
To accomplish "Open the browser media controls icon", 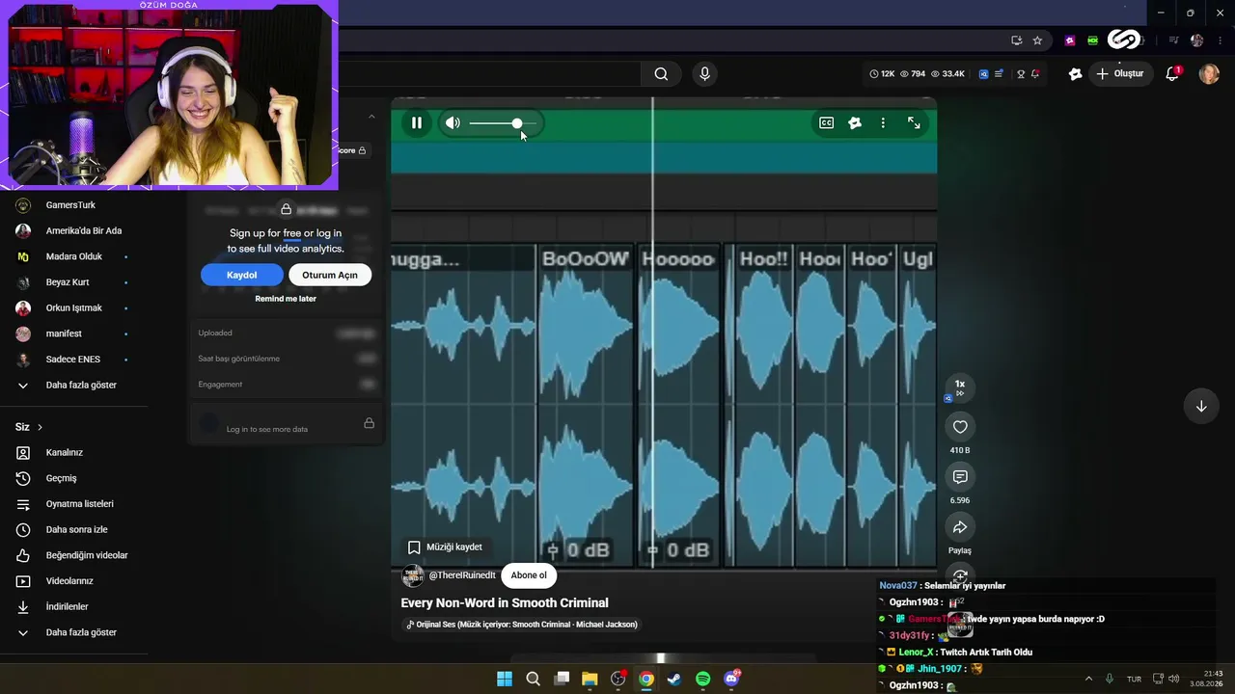I will point(1173,40).
